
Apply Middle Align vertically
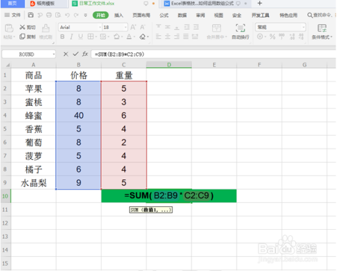[x=168, y=27]
